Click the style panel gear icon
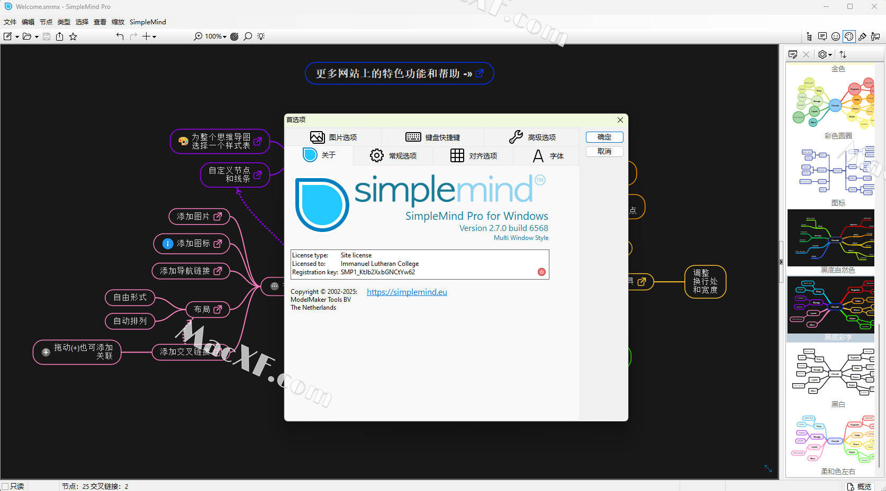Image resolution: width=886 pixels, height=491 pixels. click(822, 54)
